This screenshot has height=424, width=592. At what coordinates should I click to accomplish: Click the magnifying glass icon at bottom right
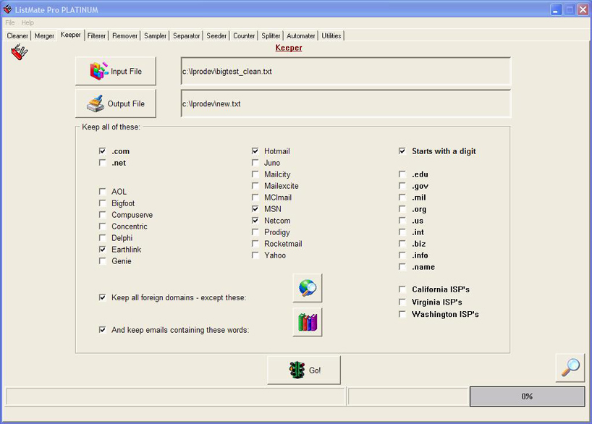pyautogui.click(x=570, y=368)
